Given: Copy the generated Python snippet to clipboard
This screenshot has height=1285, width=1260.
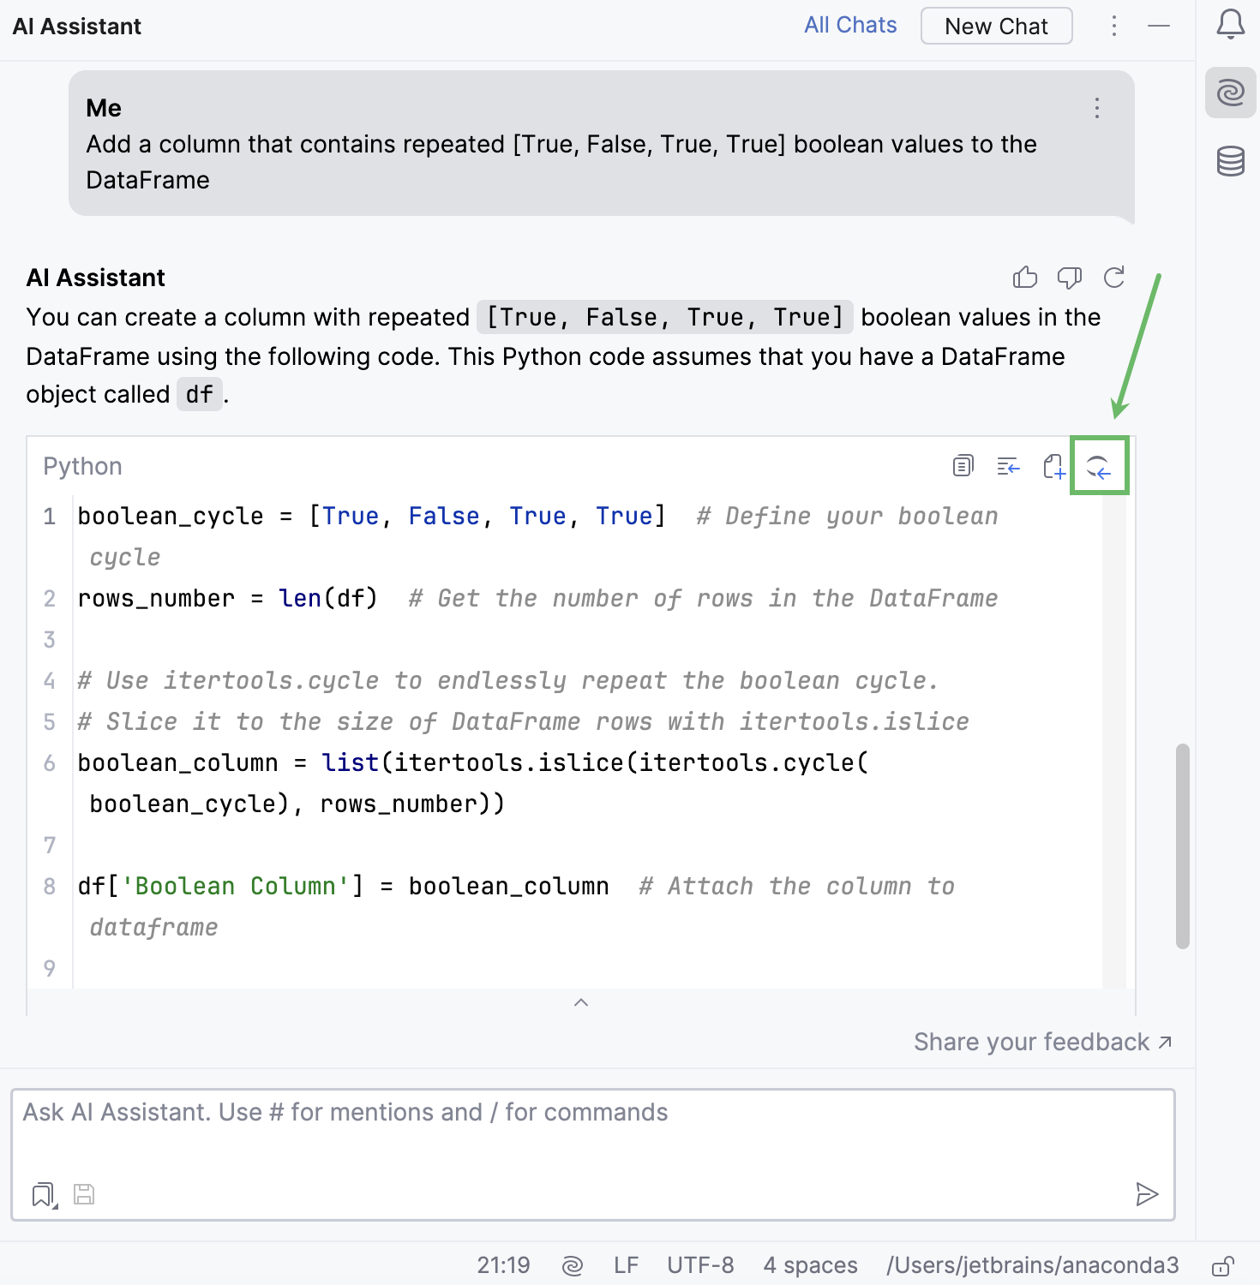Looking at the screenshot, I should 963,465.
